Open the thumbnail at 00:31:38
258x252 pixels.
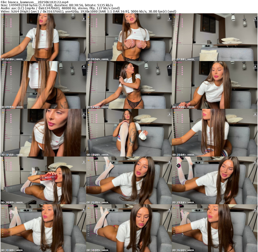(x=43, y=228)
